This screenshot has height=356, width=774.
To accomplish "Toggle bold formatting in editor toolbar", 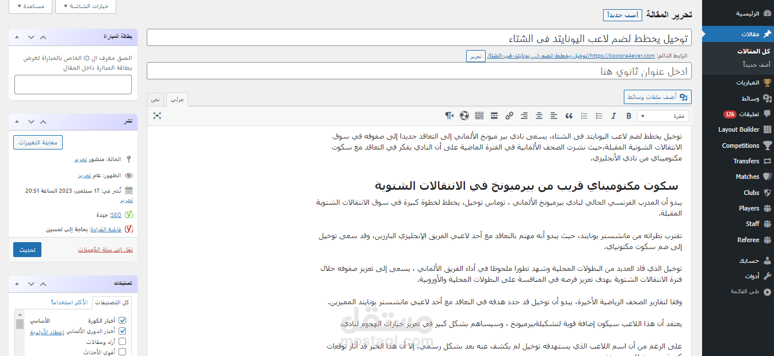I will pyautogui.click(x=628, y=116).
